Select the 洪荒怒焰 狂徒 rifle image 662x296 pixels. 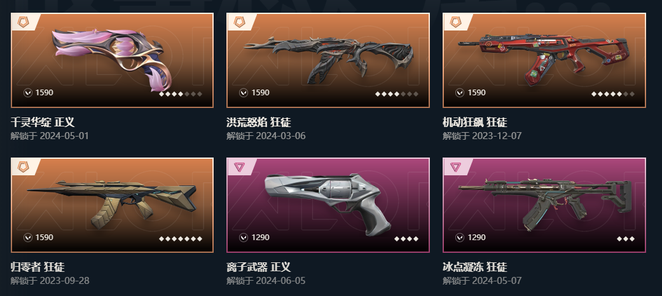click(329, 60)
